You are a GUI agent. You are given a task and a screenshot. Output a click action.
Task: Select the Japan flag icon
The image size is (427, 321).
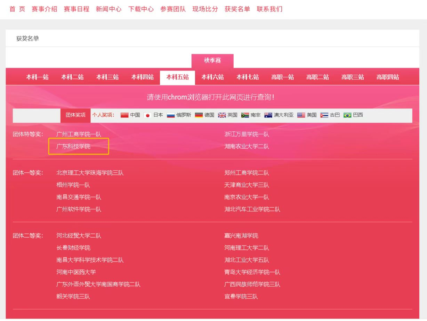pyautogui.click(x=147, y=115)
